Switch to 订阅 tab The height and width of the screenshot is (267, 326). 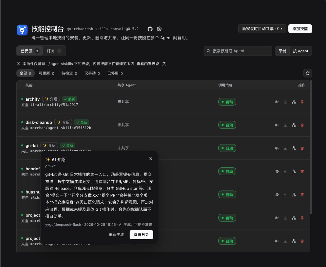(x=54, y=51)
